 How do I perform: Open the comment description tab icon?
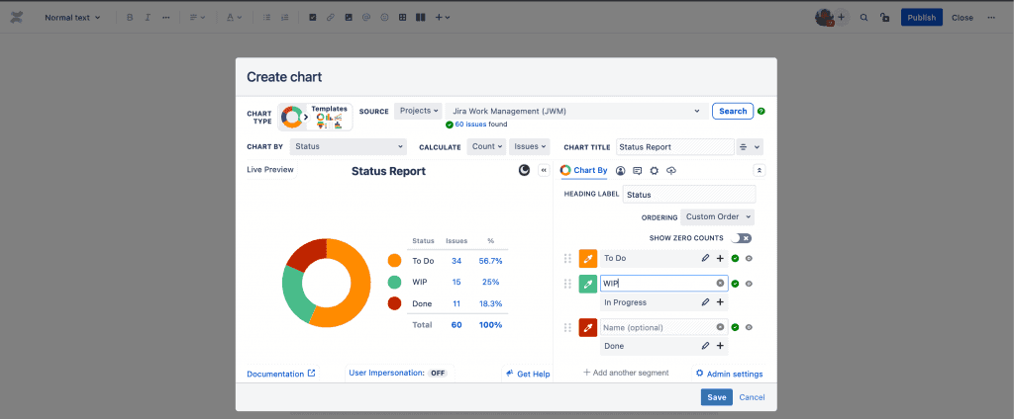[x=637, y=171]
